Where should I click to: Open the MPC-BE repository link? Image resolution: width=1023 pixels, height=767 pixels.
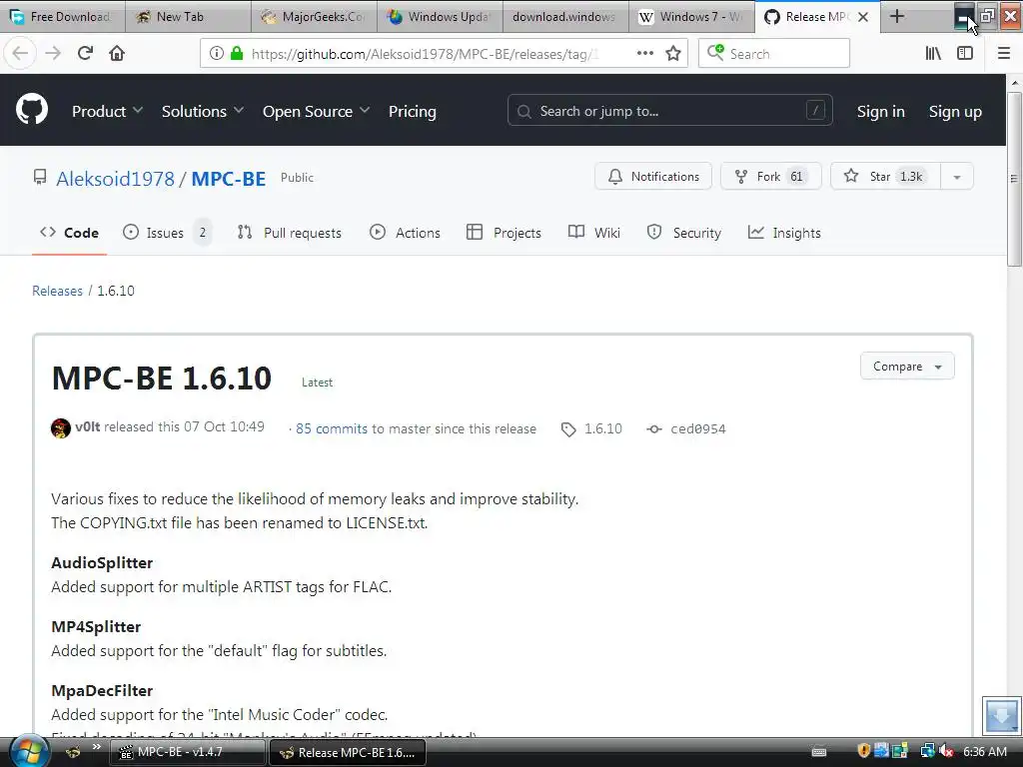click(229, 179)
